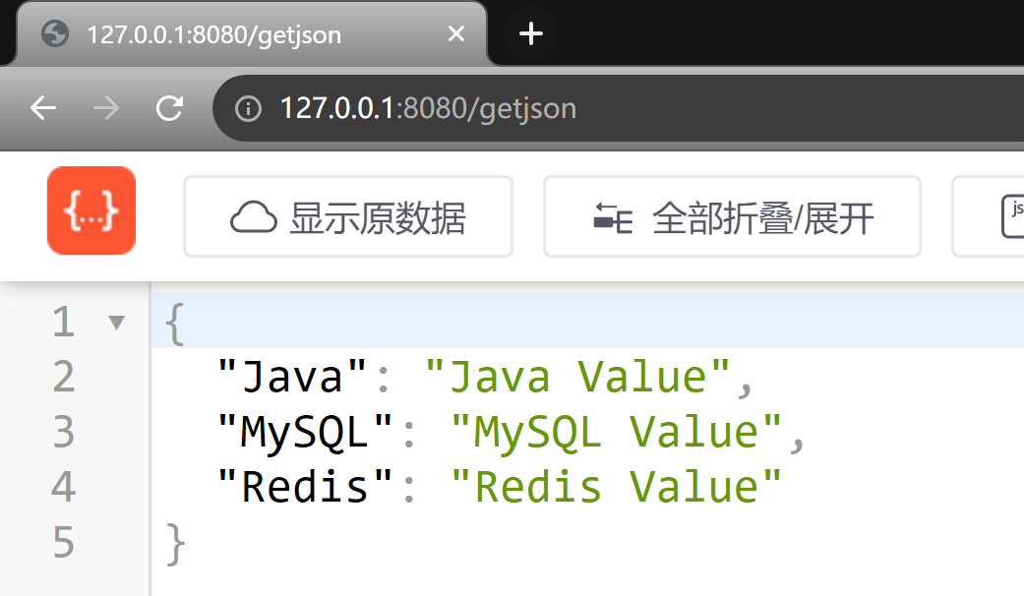Click line number 5 in gutter

pyautogui.click(x=63, y=542)
